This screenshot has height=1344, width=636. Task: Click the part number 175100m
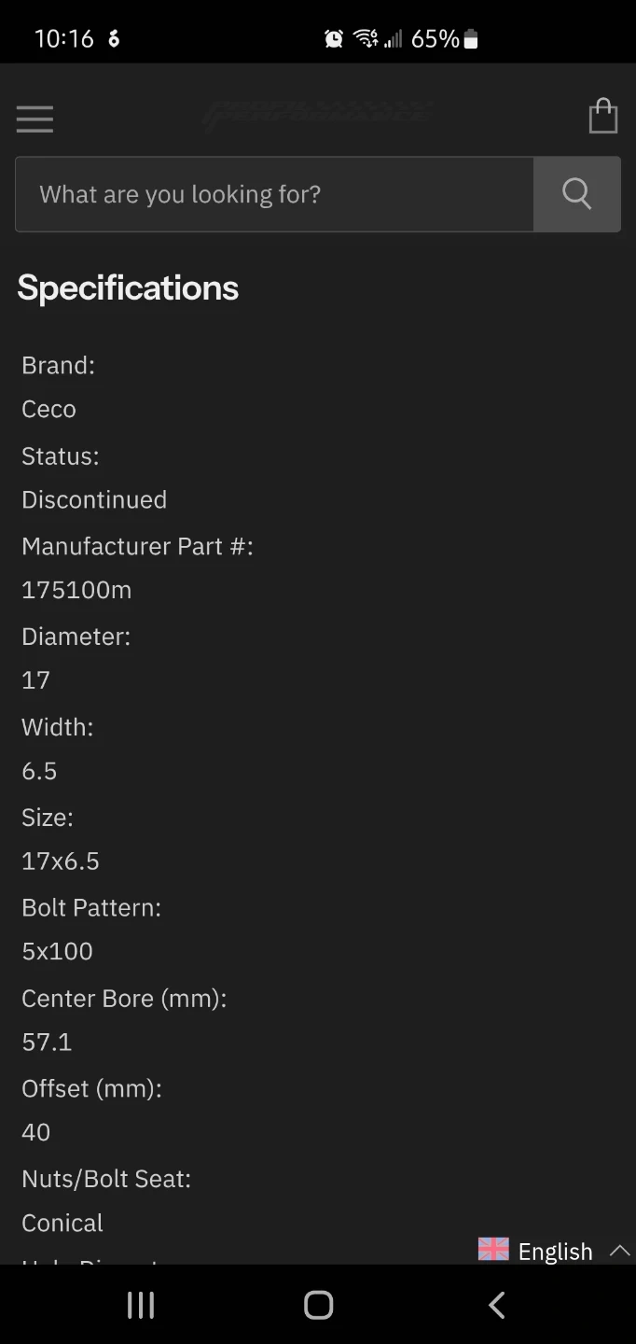coord(76,590)
